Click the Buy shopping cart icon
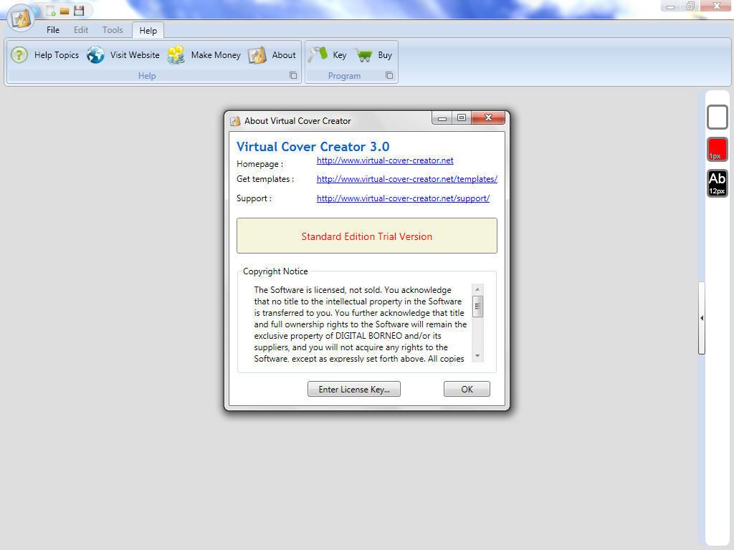Image resolution: width=734 pixels, height=550 pixels. tap(363, 56)
